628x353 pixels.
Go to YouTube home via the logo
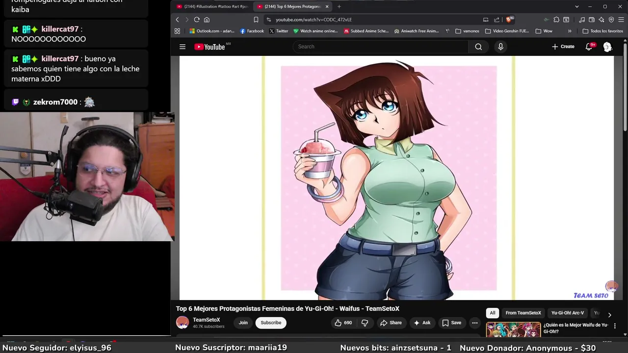pos(209,47)
